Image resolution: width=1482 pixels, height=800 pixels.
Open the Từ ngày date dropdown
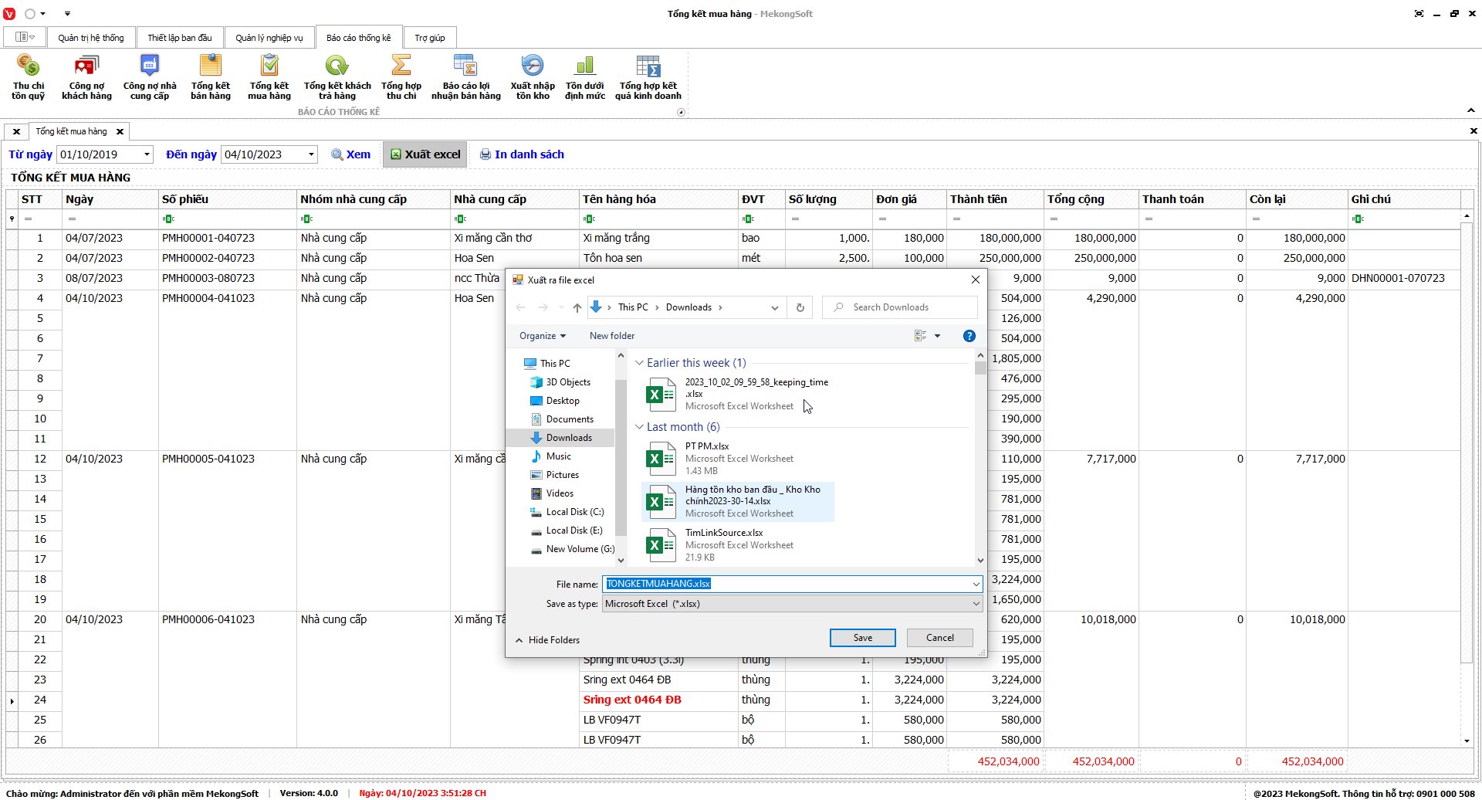pos(147,154)
